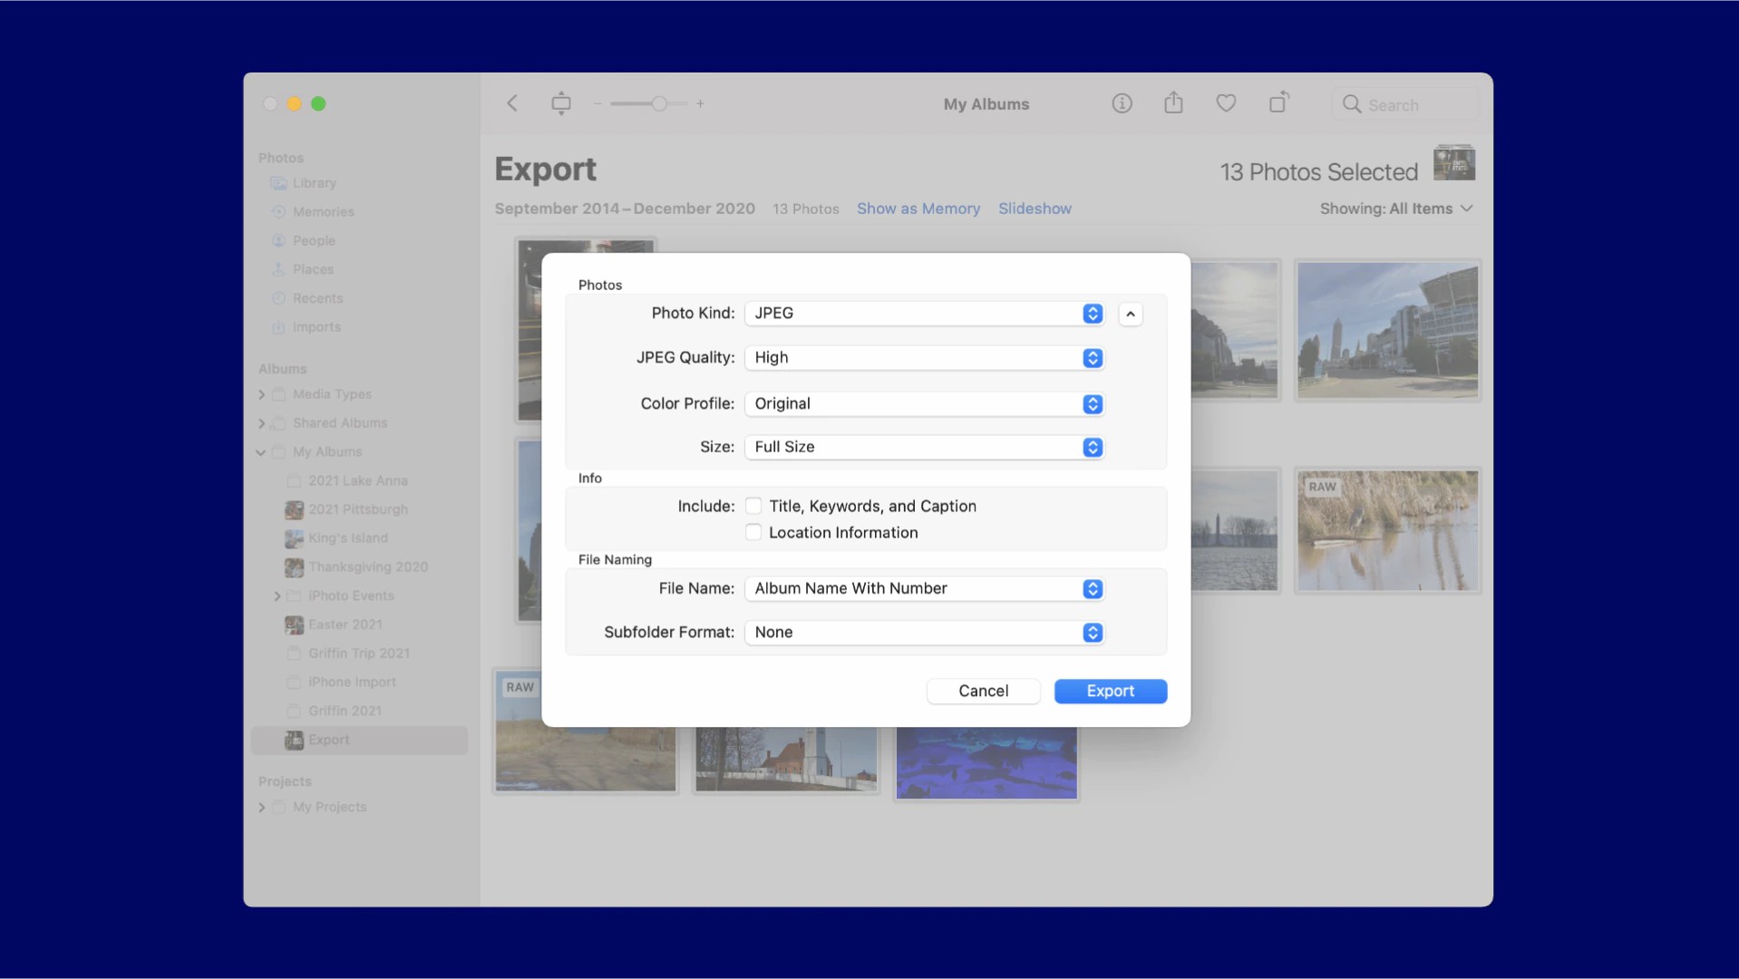Viewport: 1739px width, 979px height.
Task: Open the Subfolder Format dropdown
Action: [924, 632]
